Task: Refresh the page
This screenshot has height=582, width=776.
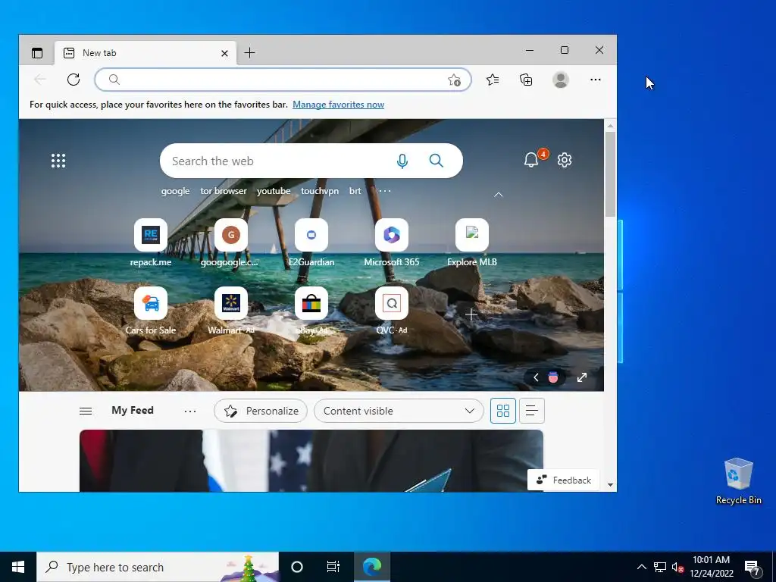Action: coord(74,80)
